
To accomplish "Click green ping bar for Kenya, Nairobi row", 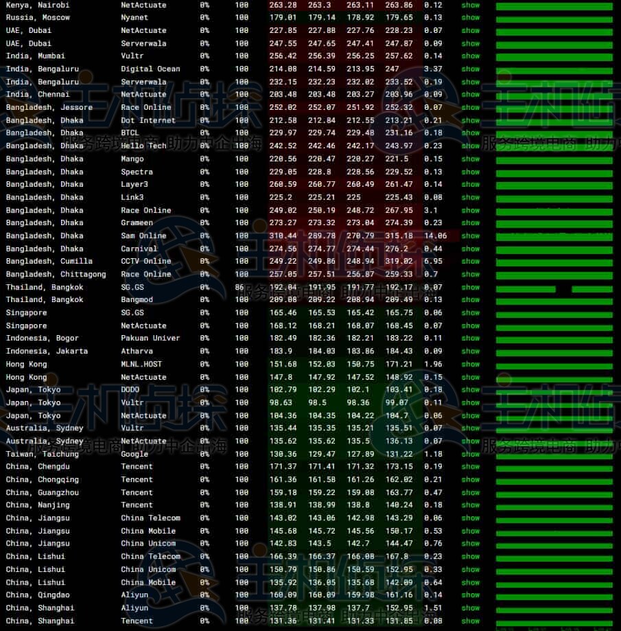I will [x=554, y=6].
